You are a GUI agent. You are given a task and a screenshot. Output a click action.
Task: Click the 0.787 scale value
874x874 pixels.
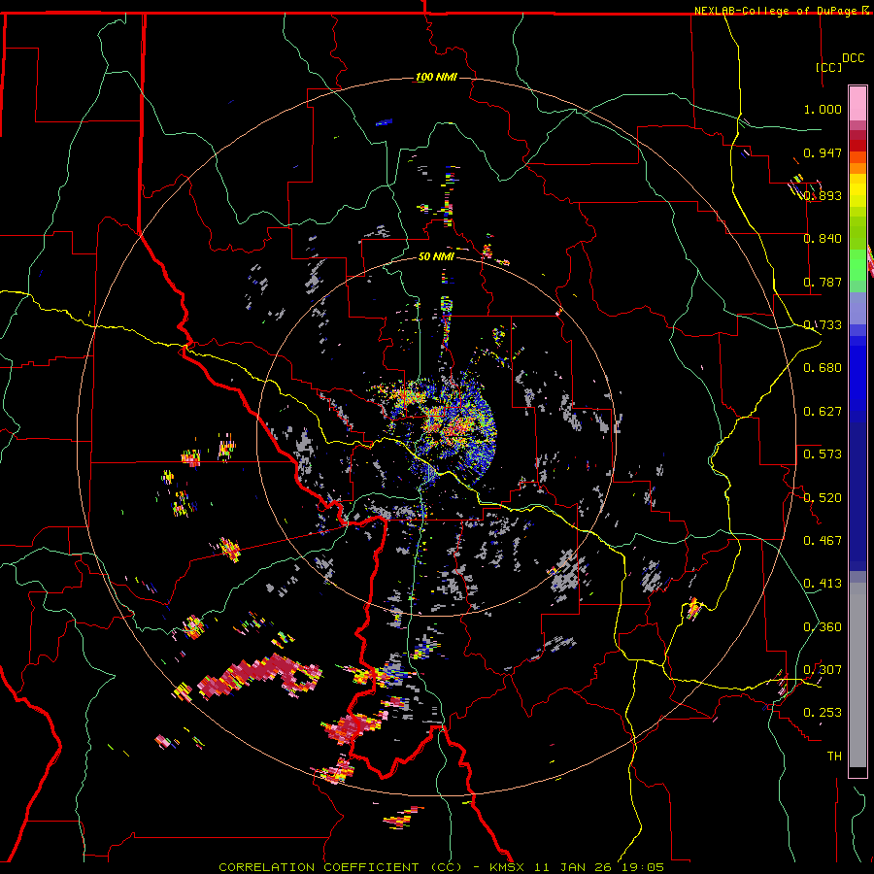click(823, 282)
